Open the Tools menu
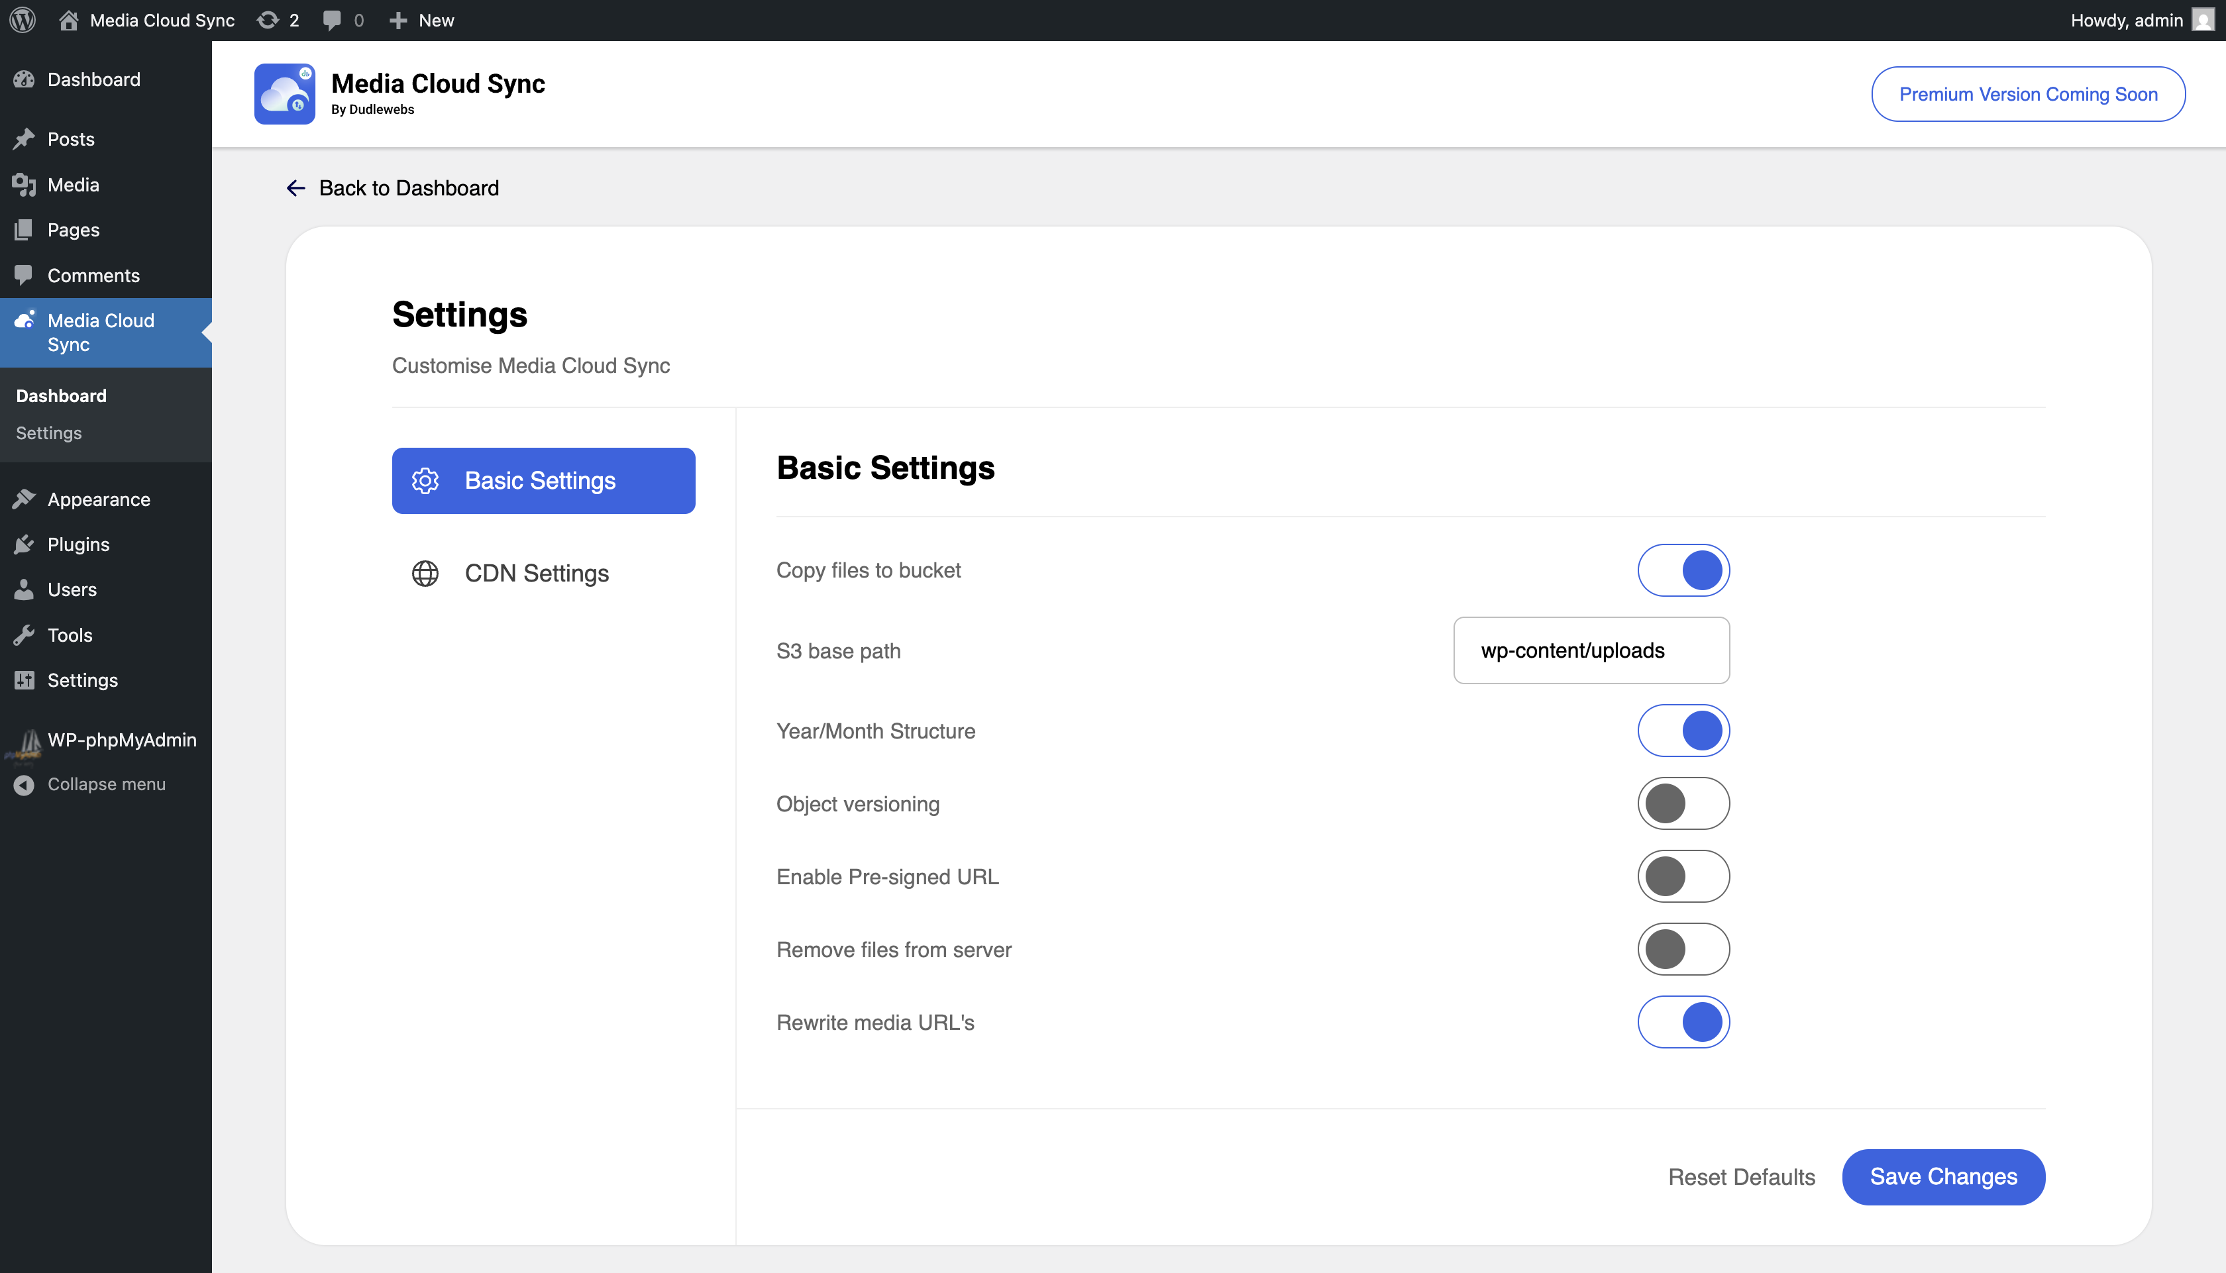Image resolution: width=2226 pixels, height=1273 pixels. tap(106, 635)
